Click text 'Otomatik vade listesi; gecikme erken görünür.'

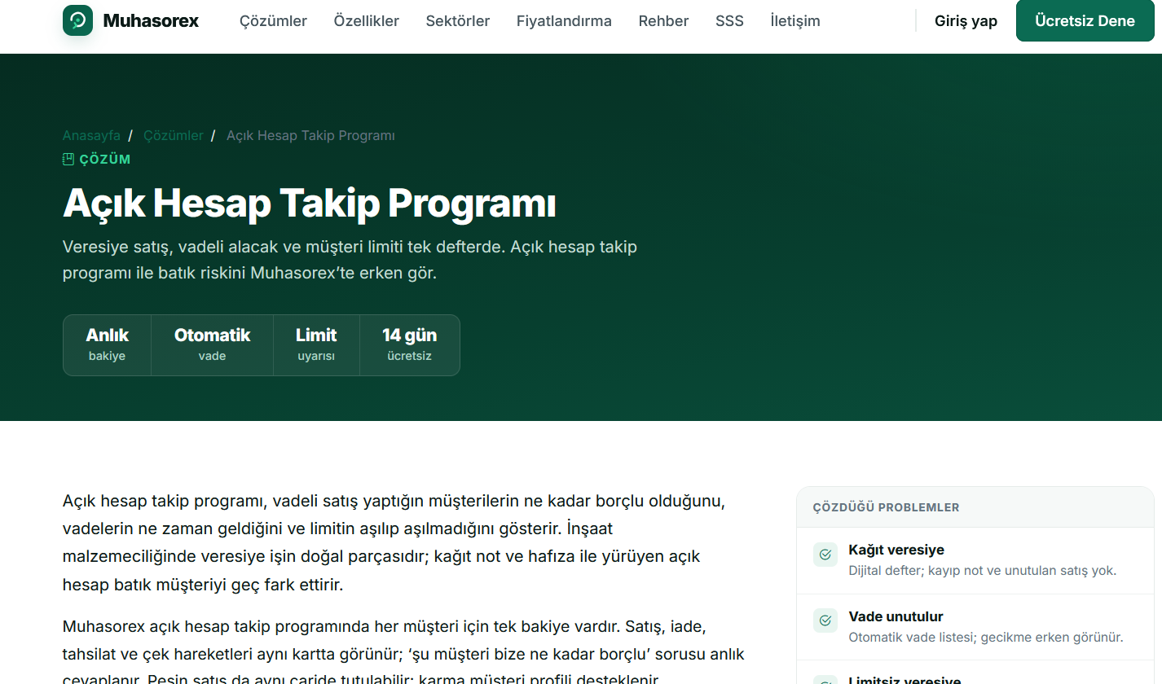986,637
